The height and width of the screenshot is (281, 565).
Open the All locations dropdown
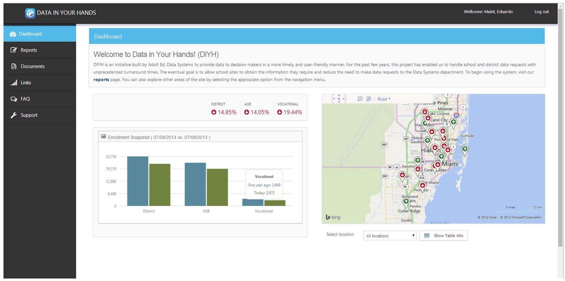coord(390,236)
